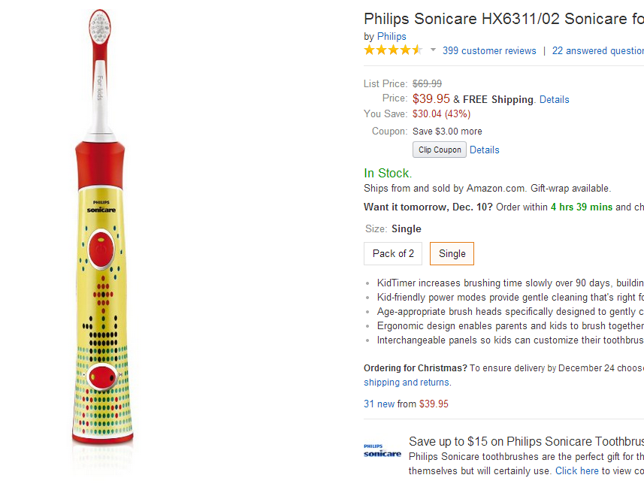Follow the shipping and returns link

[407, 382]
